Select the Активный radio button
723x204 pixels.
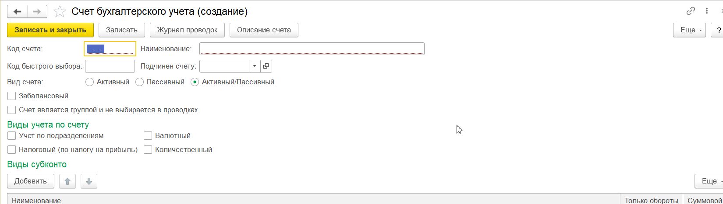[90, 82]
